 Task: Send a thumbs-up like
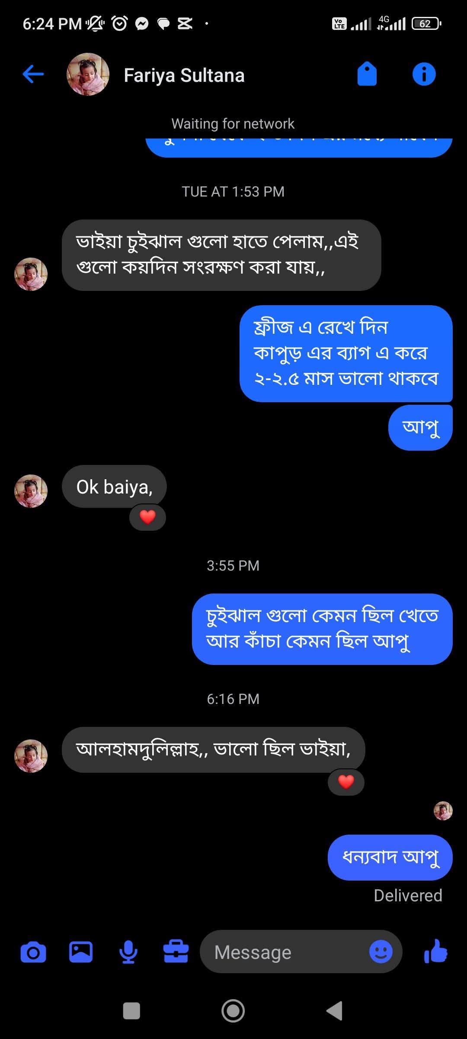click(x=436, y=952)
